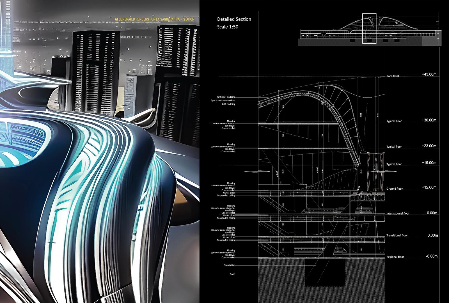Select the Space truss connections annotation
Viewport: 449px width, 303px height.
pyautogui.click(x=223, y=100)
